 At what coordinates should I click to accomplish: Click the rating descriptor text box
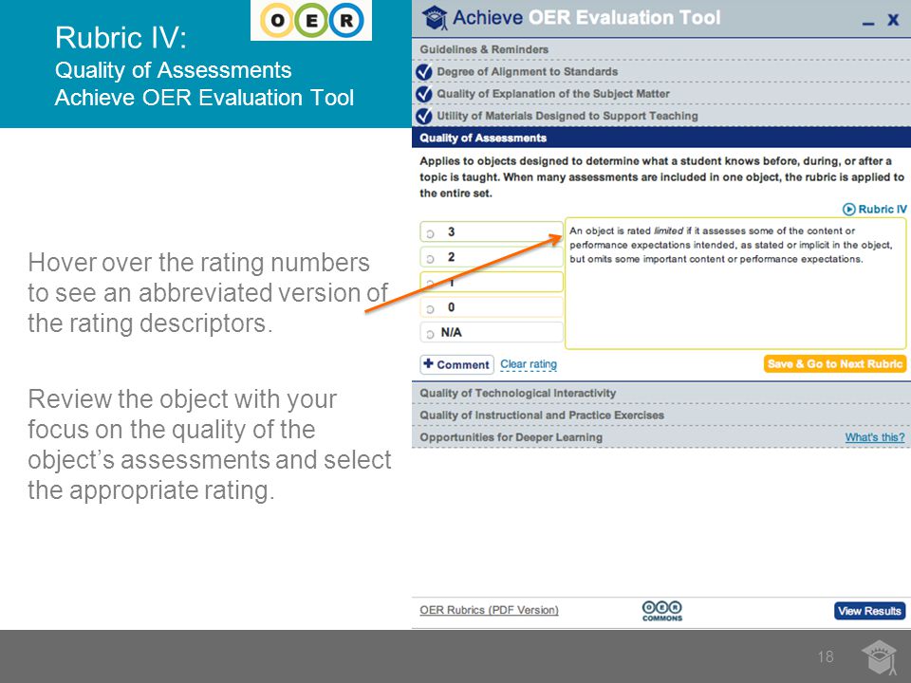tap(735, 284)
